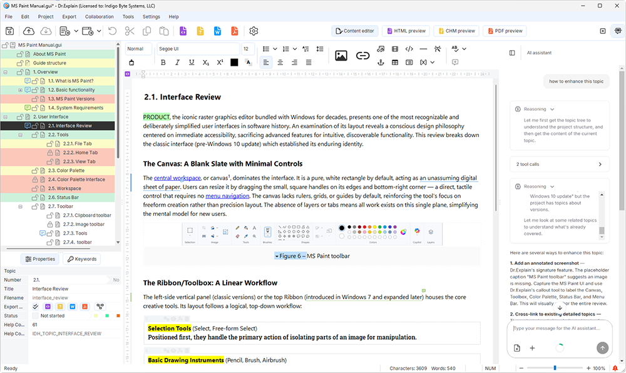Toggle export to all formats check icon

[36, 307]
